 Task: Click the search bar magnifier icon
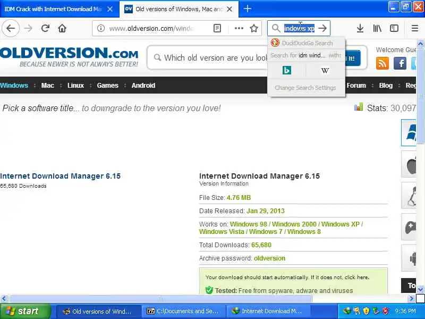276,28
